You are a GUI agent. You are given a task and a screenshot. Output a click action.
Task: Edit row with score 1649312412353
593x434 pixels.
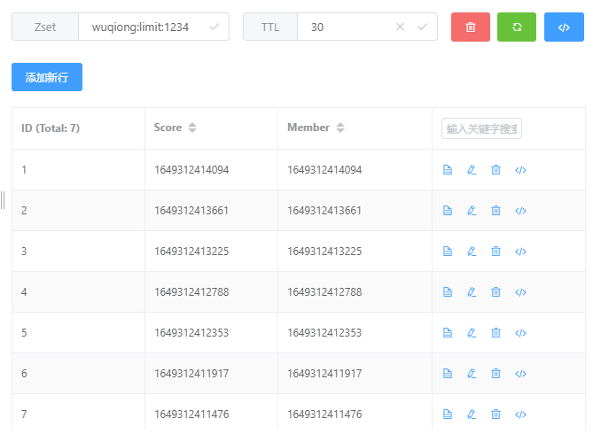472,333
